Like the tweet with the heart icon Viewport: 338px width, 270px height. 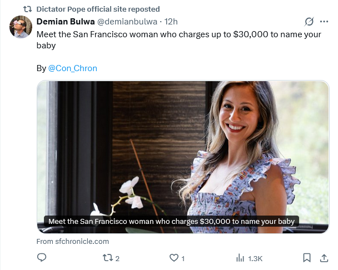tap(174, 258)
